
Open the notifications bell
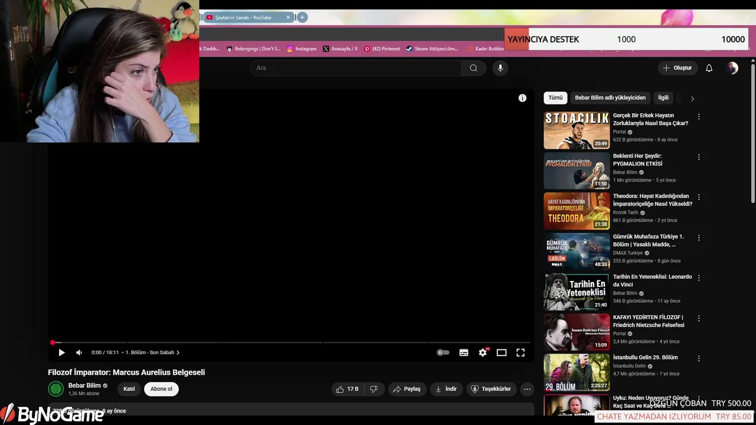709,68
